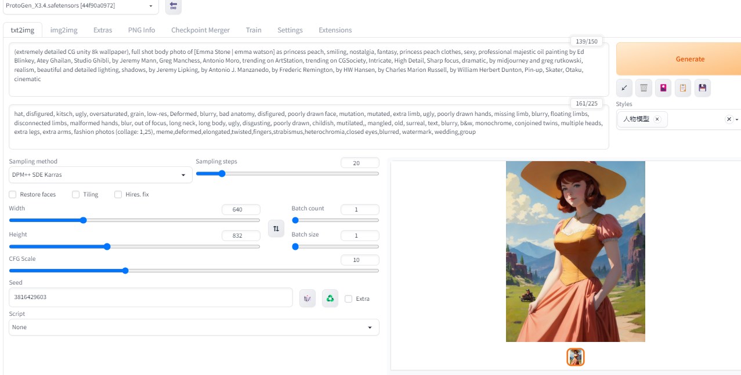The height and width of the screenshot is (375, 741).
Task: Save style using the floppy disk icon
Action: pyautogui.click(x=703, y=88)
